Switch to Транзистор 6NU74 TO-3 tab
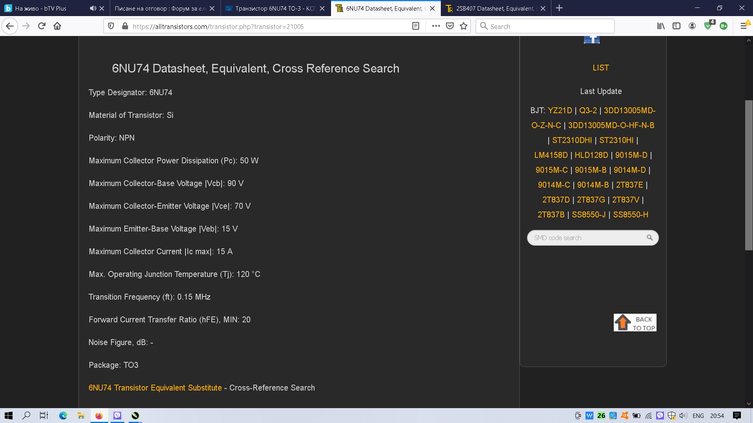 click(x=275, y=8)
